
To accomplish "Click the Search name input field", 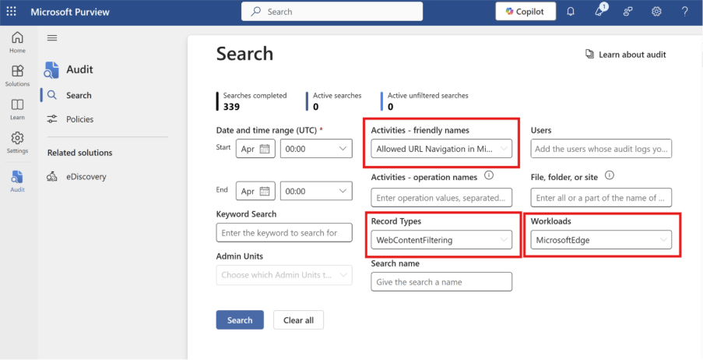I will click(441, 281).
